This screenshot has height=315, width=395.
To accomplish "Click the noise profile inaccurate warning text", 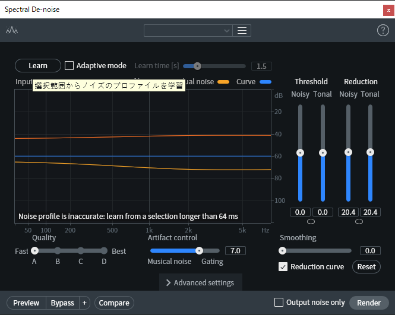I will tap(128, 216).
